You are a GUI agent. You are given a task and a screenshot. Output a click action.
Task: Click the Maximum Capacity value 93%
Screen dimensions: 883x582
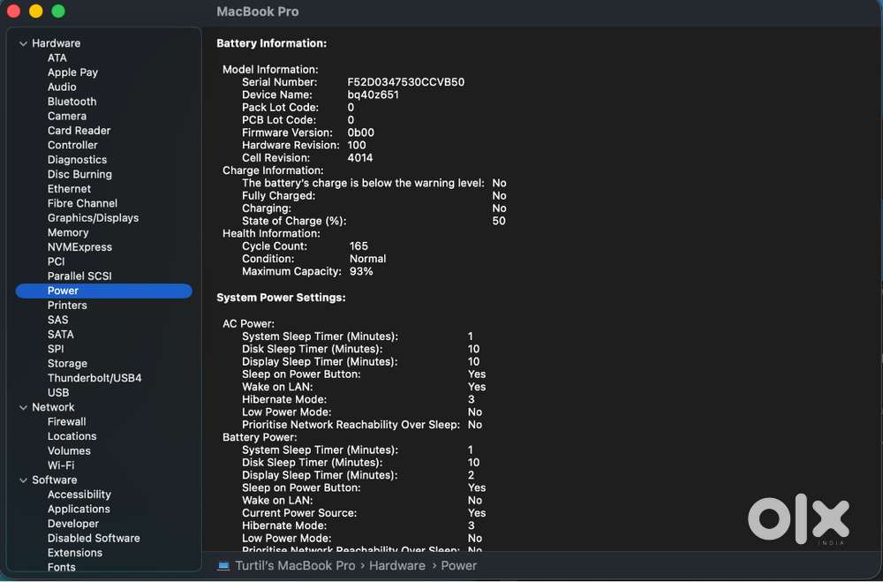pyautogui.click(x=361, y=271)
